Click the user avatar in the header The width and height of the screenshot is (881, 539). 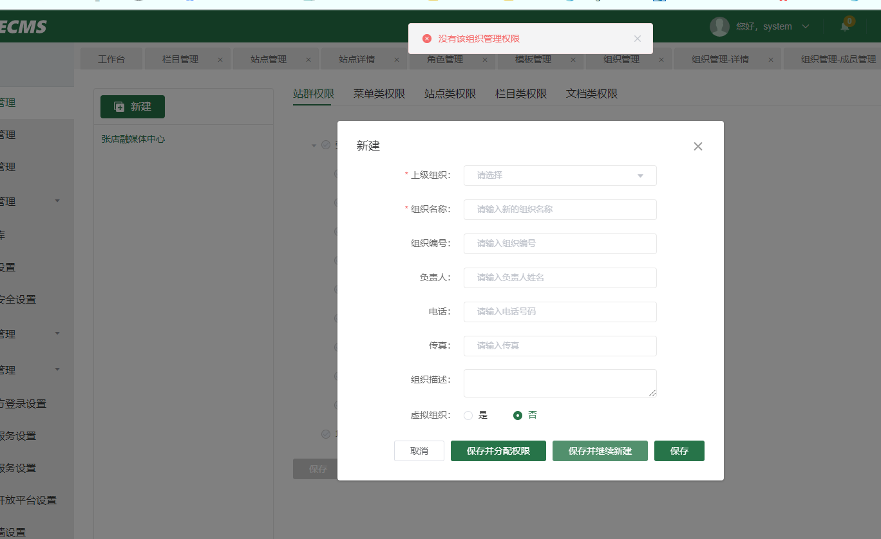719,26
